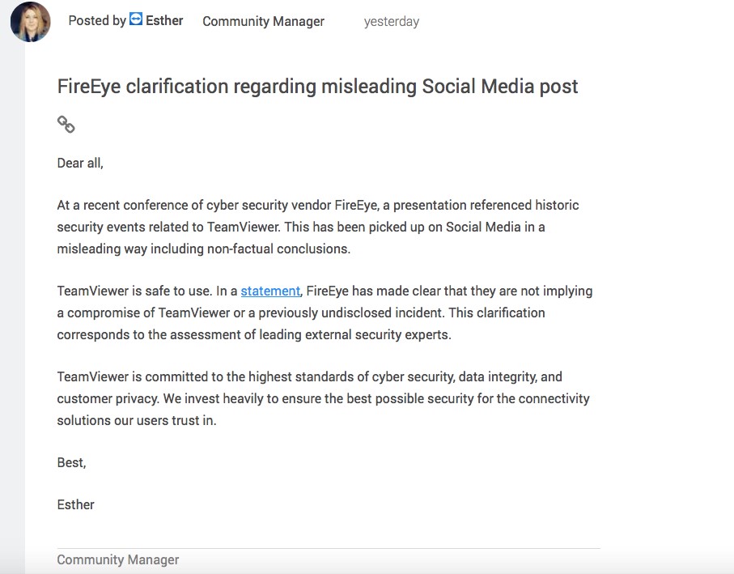Screen dimensions: 734x574
Task: Click the 'Posted by' label
Action: (x=97, y=20)
